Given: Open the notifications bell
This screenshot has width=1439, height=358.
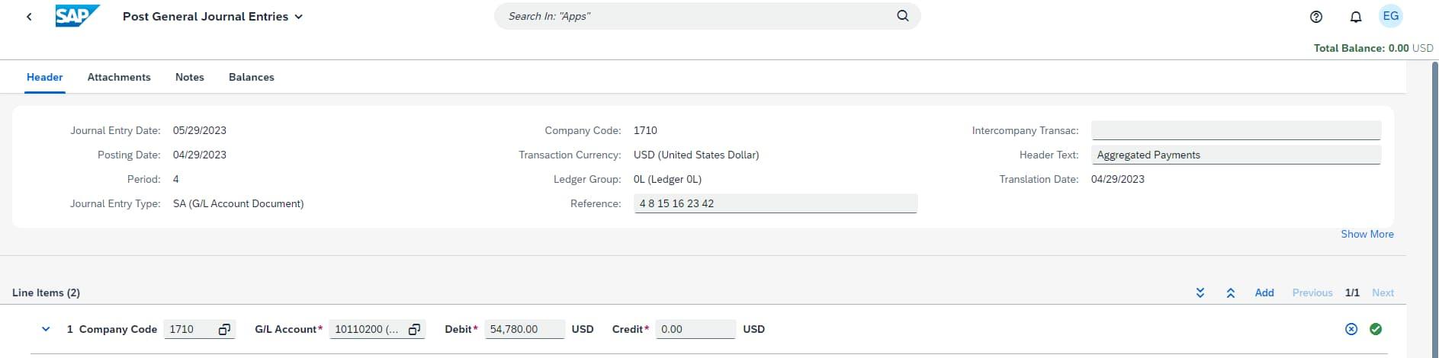Looking at the screenshot, I should [1356, 17].
